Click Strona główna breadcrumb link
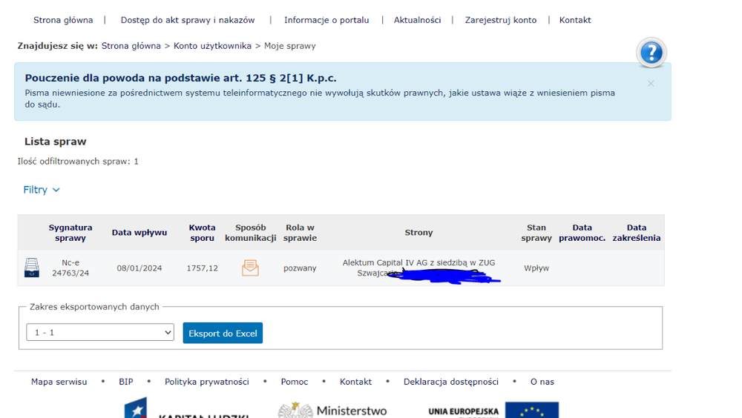 [x=131, y=46]
